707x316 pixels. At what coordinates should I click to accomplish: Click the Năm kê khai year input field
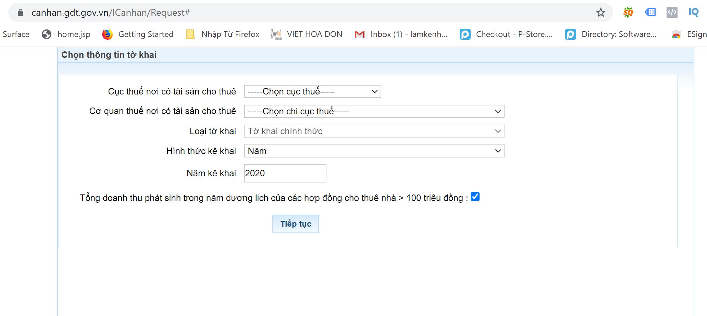tap(285, 173)
